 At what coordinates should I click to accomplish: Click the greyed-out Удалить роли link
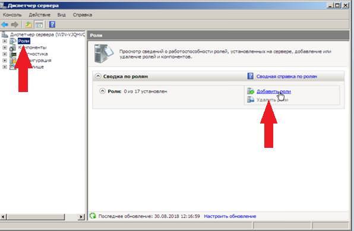(272, 100)
